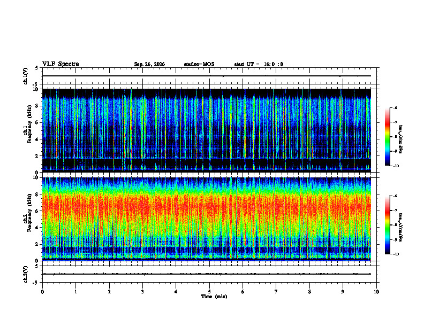Click the start UT time label

tap(259, 64)
